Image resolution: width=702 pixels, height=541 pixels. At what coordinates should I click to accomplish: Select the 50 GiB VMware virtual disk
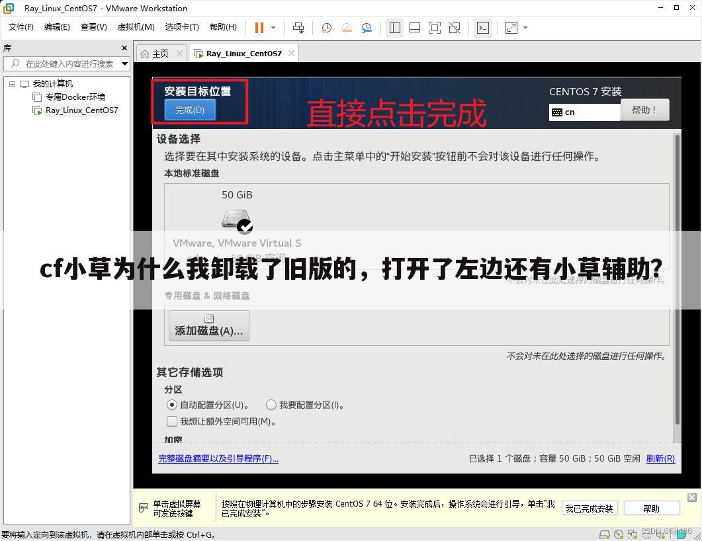point(237,222)
